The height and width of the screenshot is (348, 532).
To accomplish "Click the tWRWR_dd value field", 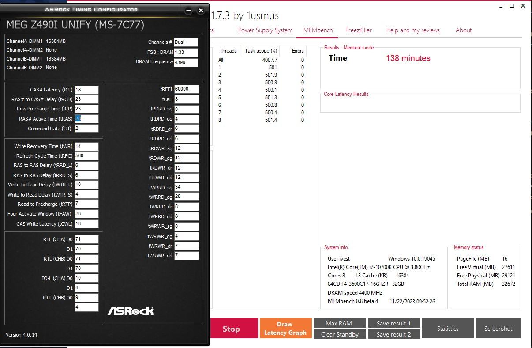I will 186,256.
